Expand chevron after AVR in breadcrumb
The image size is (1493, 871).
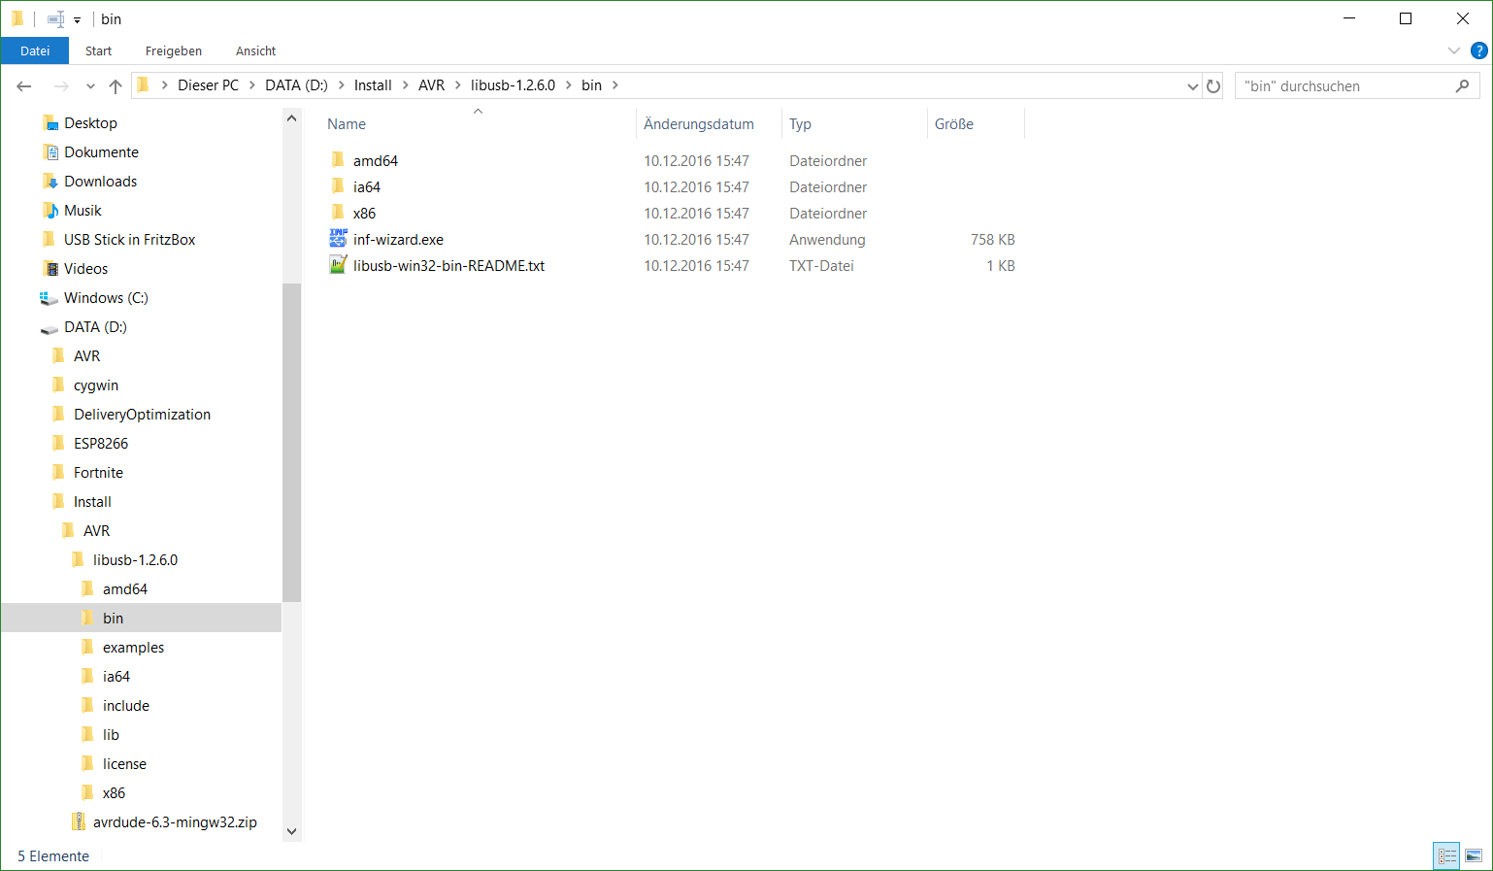coord(457,85)
